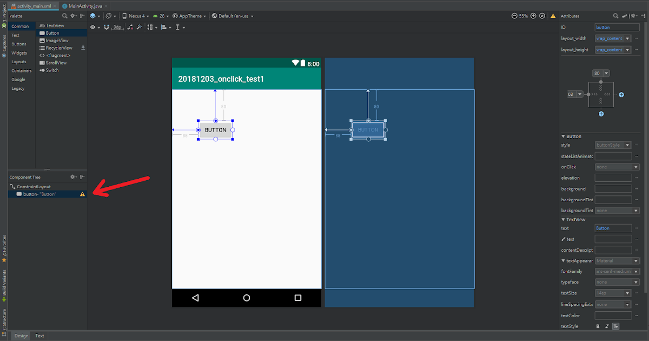Open device selector Nexus 4 dropdown

pos(136,16)
